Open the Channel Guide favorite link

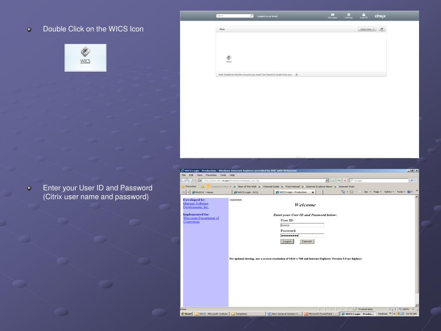tap(269, 187)
